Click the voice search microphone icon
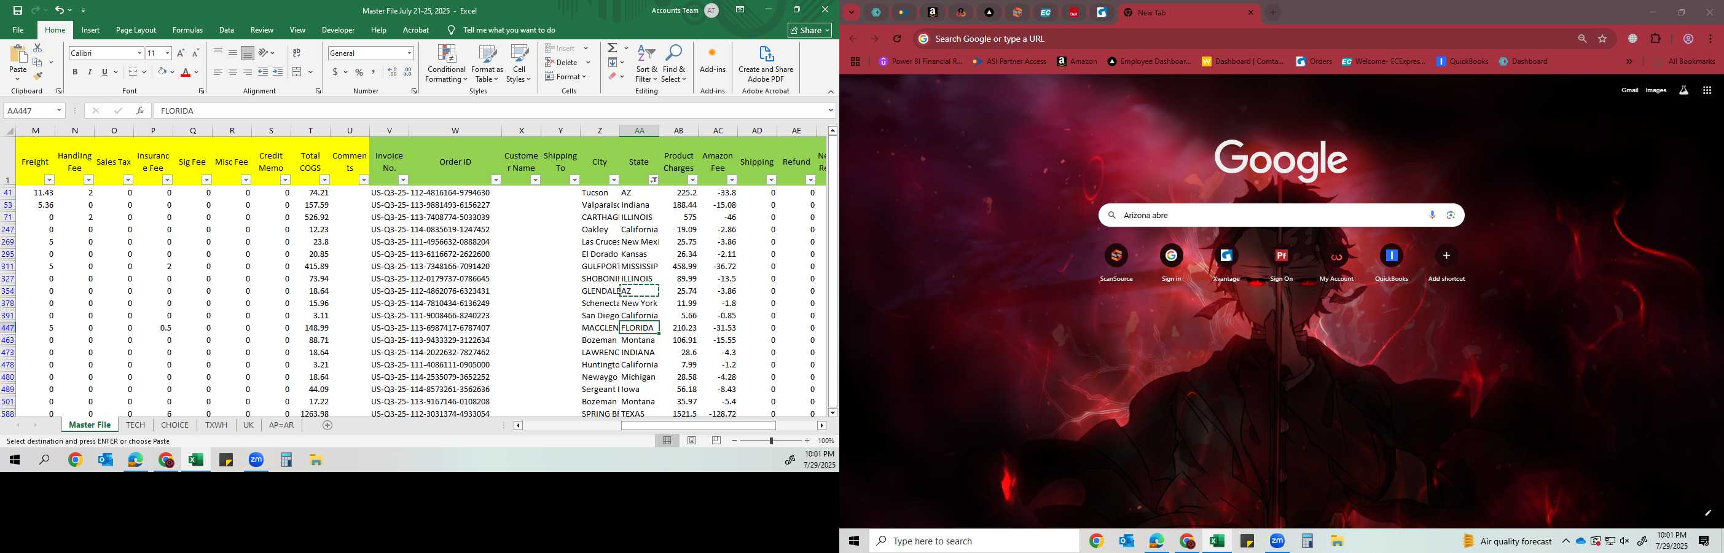Image resolution: width=1724 pixels, height=553 pixels. (x=1432, y=215)
